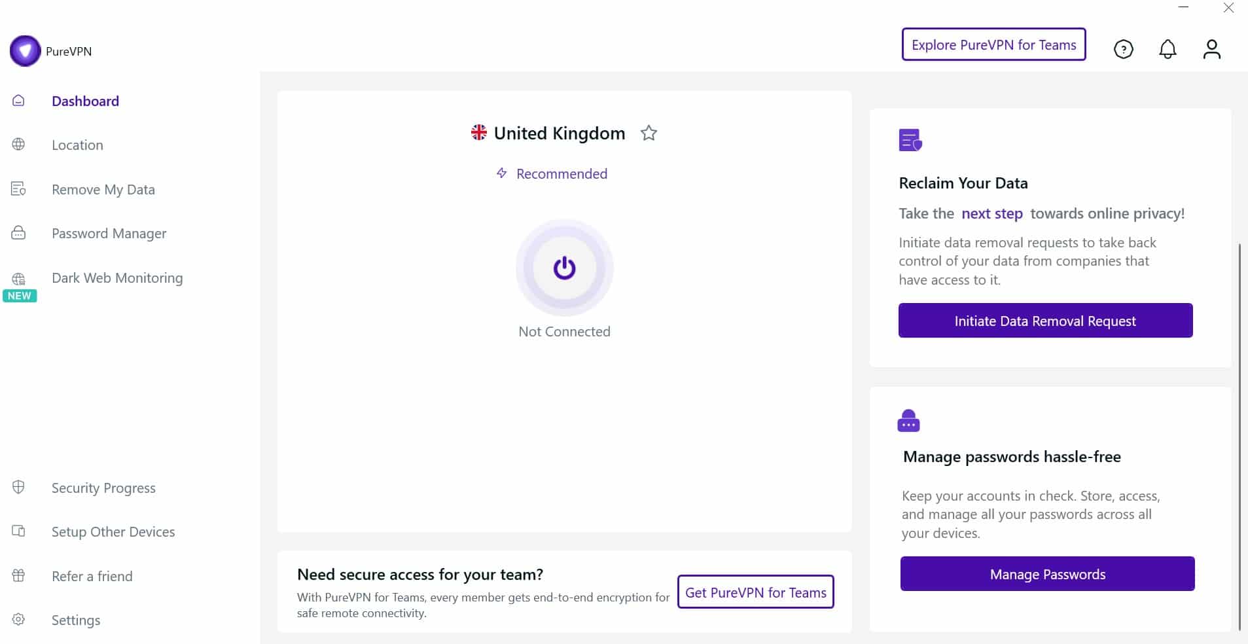Open the user account profile icon
Screen dimensions: 1248x644
[x=1212, y=49]
